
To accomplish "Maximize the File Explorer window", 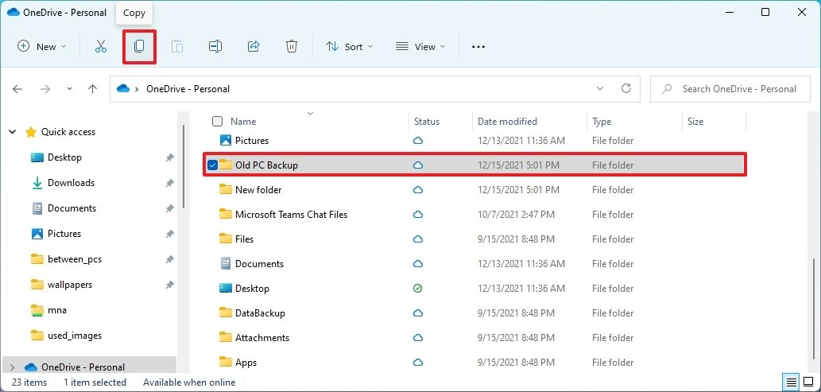I will [x=765, y=13].
